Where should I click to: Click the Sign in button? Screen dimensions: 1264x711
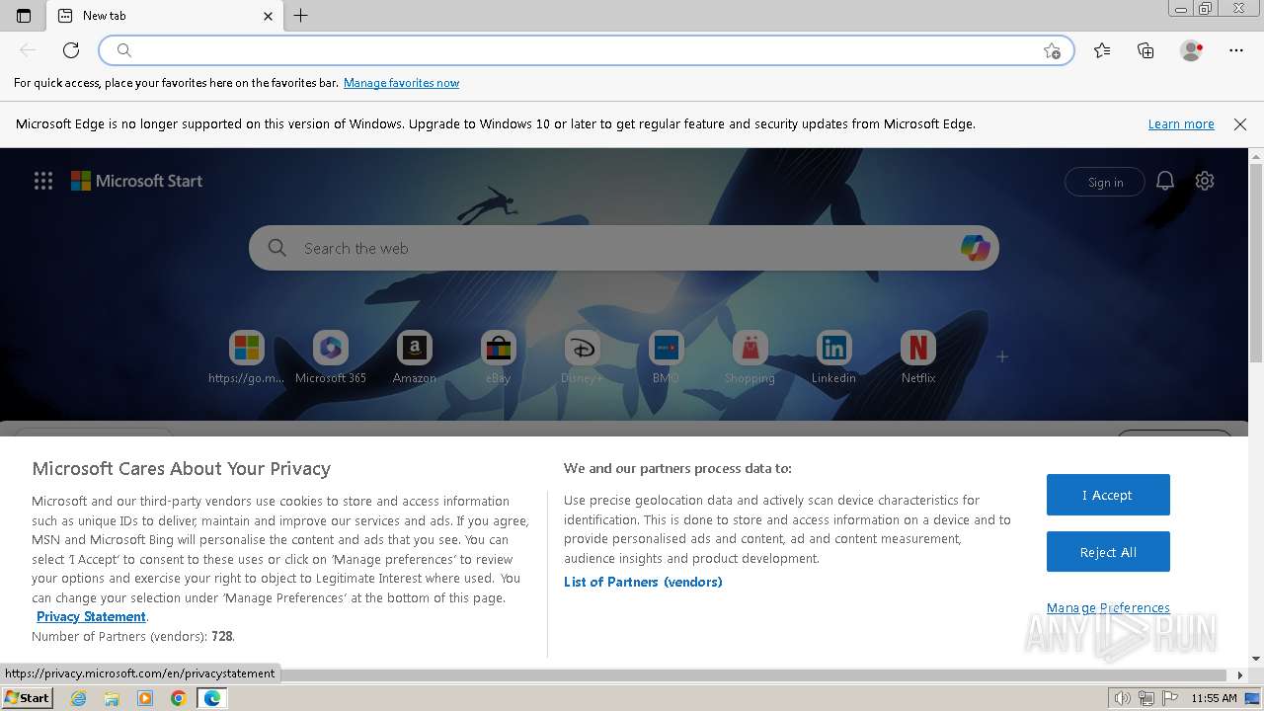pyautogui.click(x=1105, y=182)
